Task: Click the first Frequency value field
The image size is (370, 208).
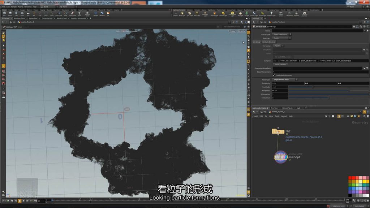Action: pyautogui.click(x=288, y=83)
